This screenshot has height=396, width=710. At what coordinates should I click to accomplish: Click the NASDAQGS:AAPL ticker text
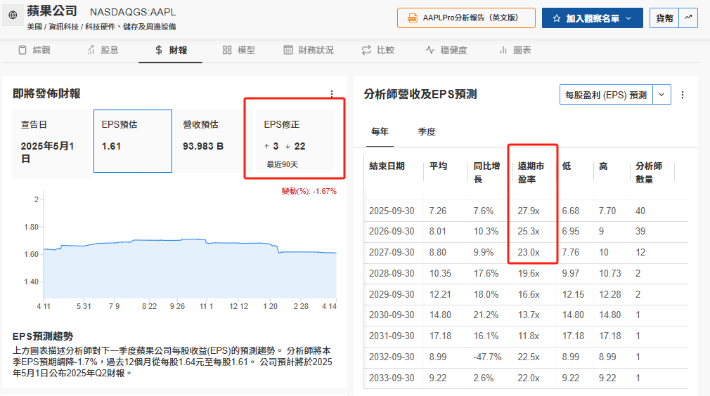(x=133, y=12)
